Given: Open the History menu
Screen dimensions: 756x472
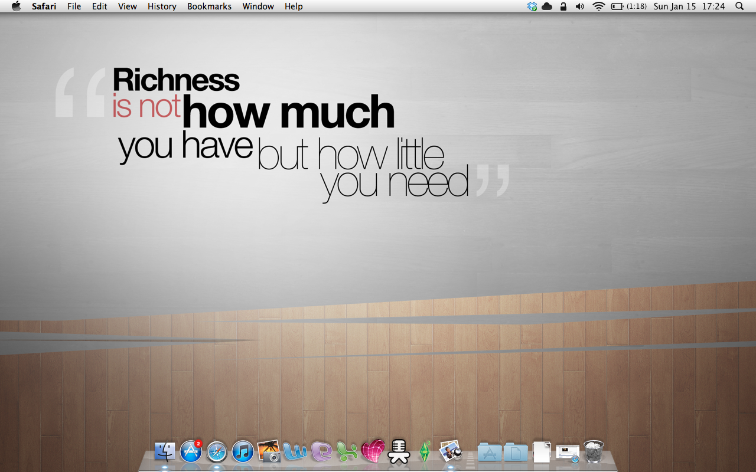Looking at the screenshot, I should [162, 6].
